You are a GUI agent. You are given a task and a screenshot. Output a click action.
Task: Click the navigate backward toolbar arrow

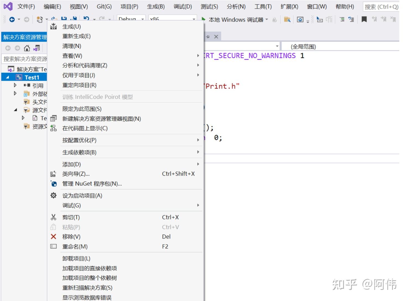[x=12, y=19]
